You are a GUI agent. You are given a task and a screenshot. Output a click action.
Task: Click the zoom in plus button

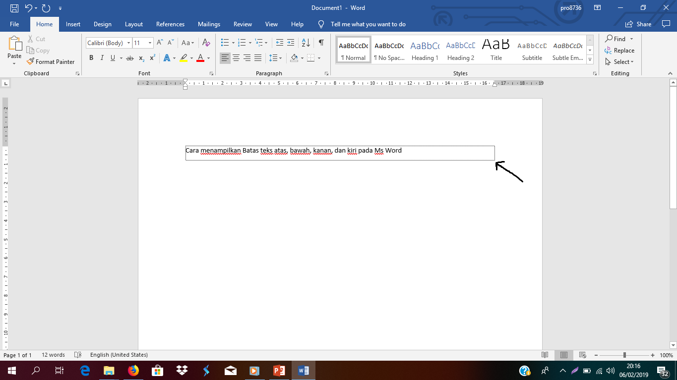click(x=653, y=355)
